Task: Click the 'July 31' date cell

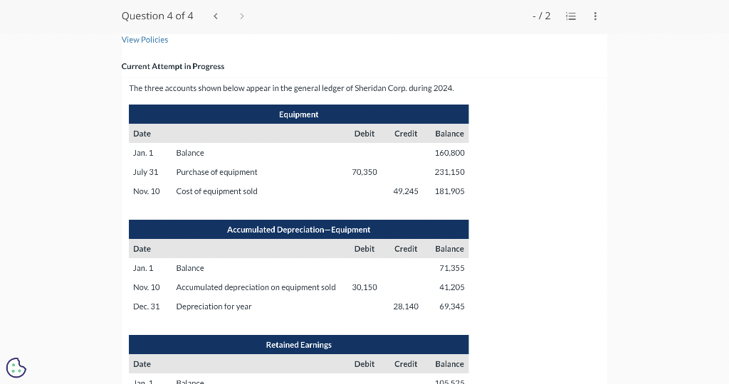Action: click(145, 172)
